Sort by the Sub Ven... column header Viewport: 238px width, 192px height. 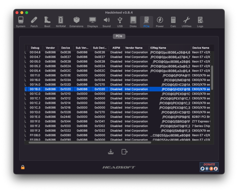click(82, 48)
